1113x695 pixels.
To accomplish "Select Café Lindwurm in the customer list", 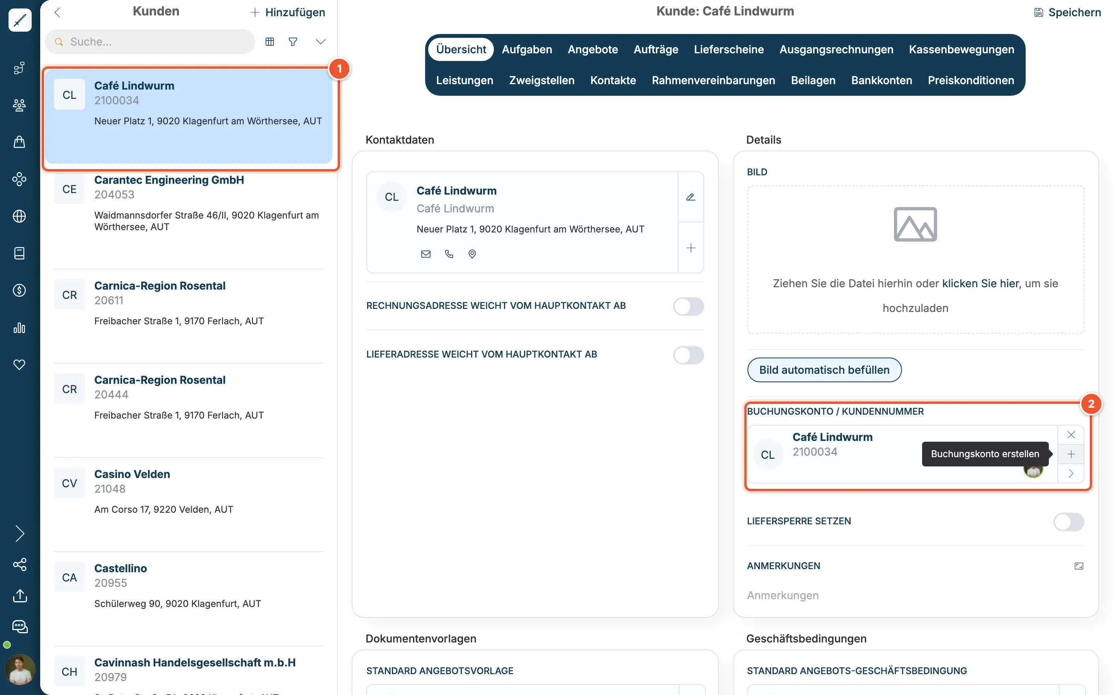I will point(189,116).
